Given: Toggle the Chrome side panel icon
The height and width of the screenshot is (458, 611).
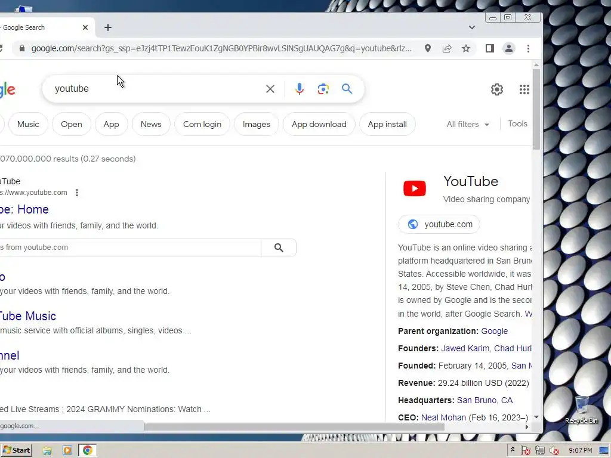Looking at the screenshot, I should point(490,48).
